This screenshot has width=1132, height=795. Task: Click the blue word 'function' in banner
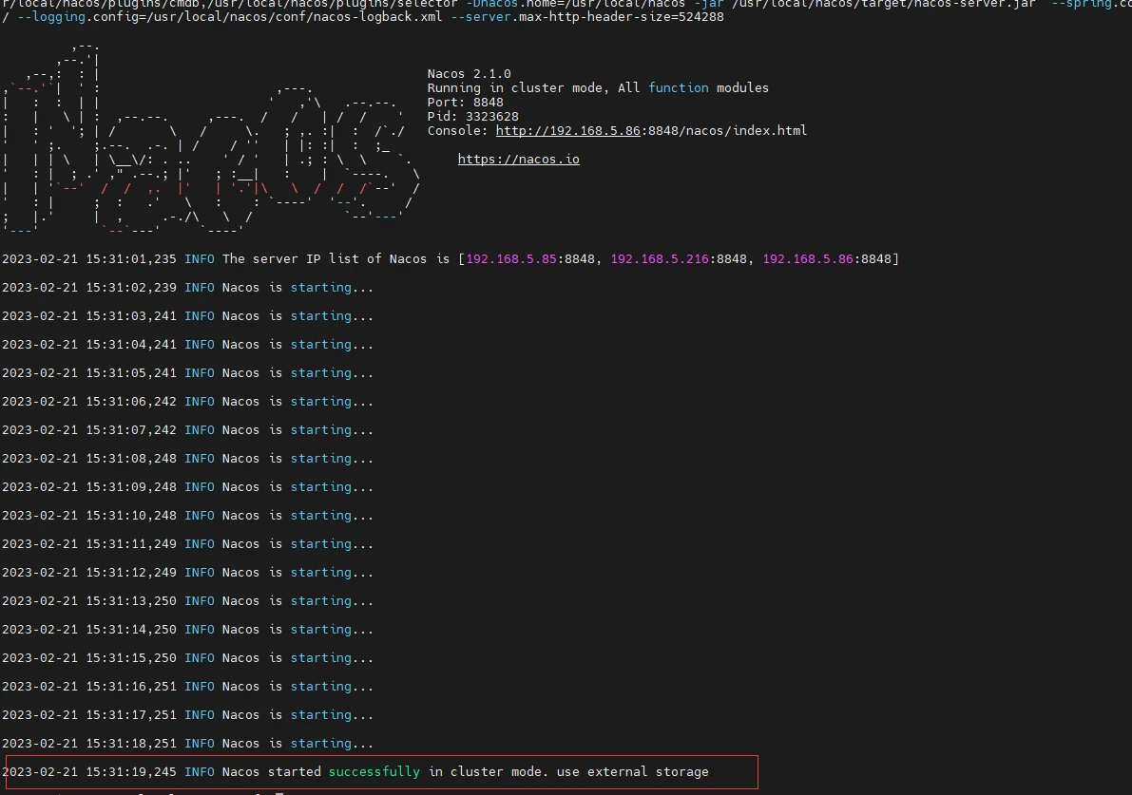pyautogui.click(x=678, y=88)
